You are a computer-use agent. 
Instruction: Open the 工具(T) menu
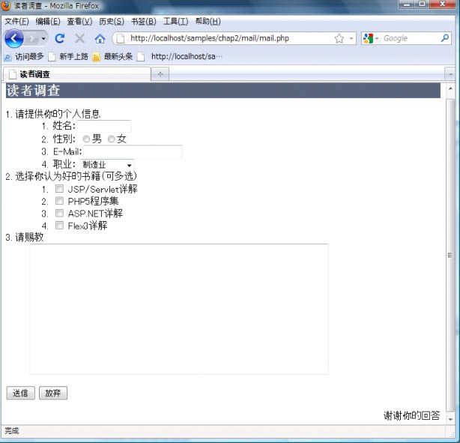coord(175,21)
